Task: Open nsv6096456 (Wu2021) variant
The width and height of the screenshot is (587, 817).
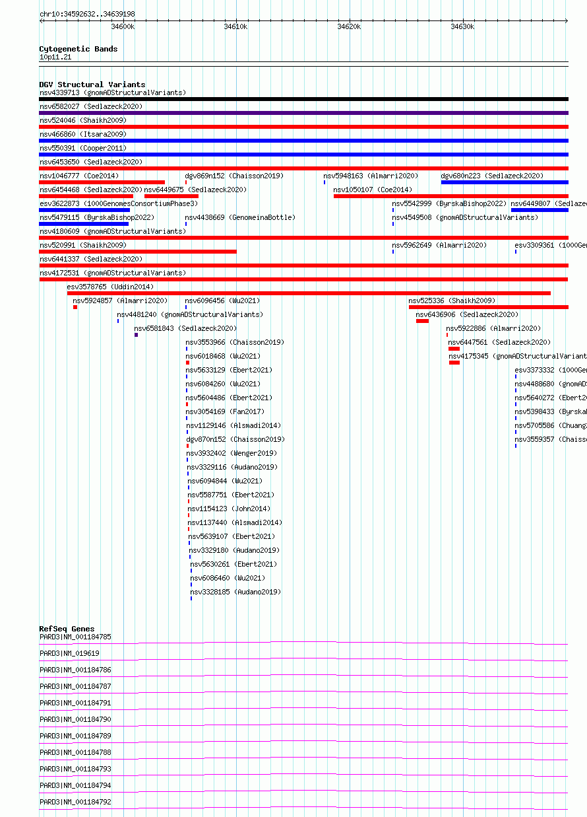Action: (223, 301)
